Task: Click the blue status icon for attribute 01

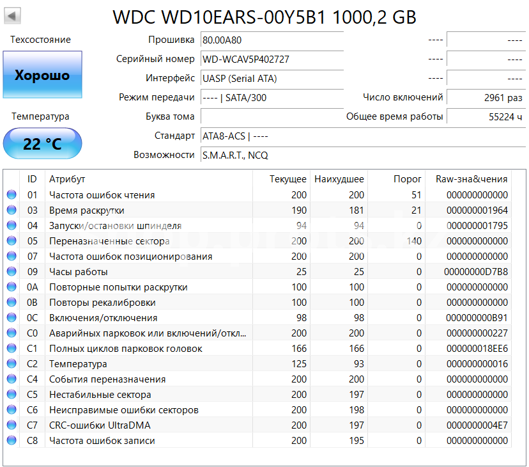Action: pyautogui.click(x=11, y=195)
